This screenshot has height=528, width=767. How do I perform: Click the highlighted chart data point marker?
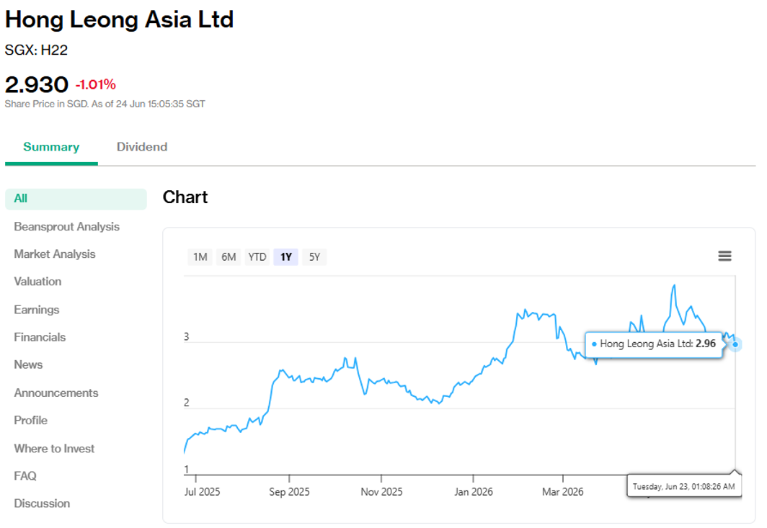pyautogui.click(x=735, y=344)
